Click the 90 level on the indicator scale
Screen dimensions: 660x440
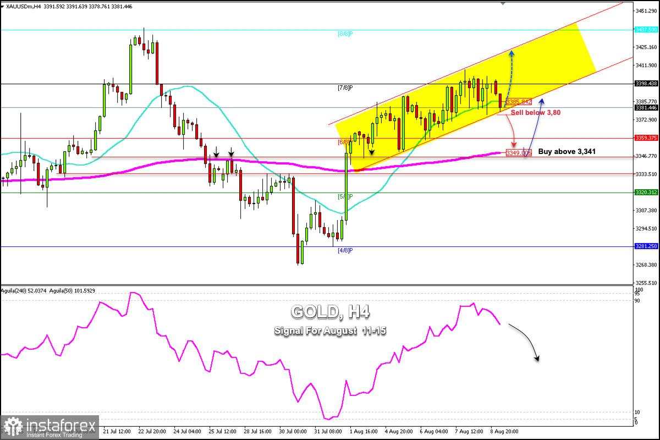(638, 300)
